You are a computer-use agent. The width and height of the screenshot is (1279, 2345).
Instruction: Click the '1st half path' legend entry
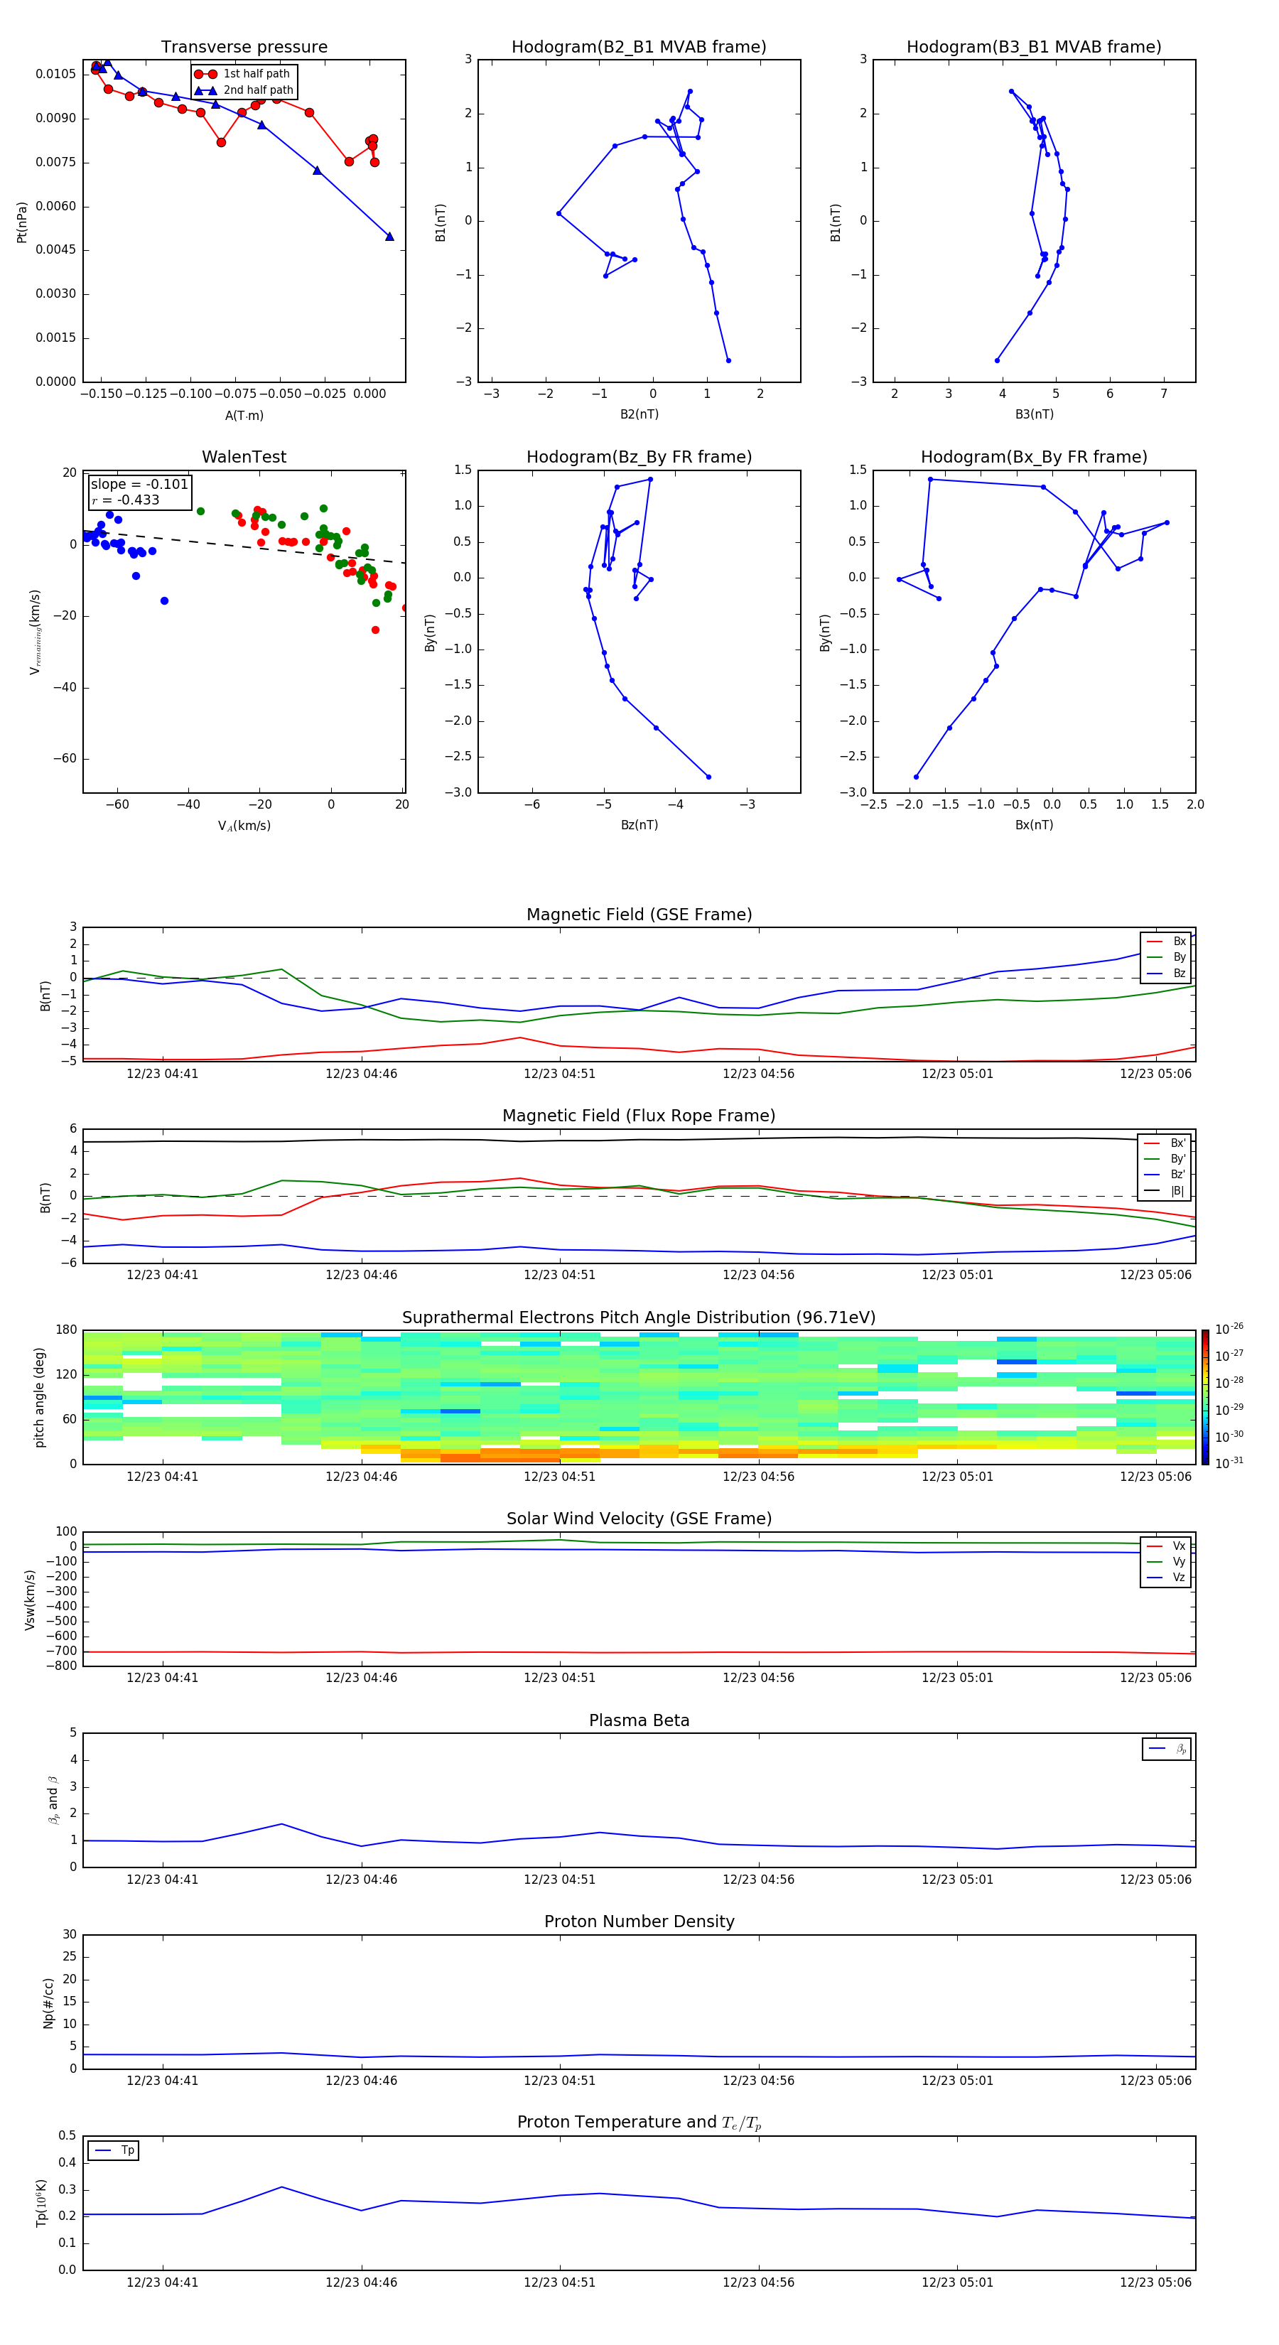click(242, 74)
